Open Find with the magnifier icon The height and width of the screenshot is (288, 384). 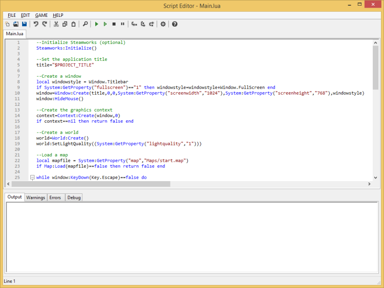[85, 24]
